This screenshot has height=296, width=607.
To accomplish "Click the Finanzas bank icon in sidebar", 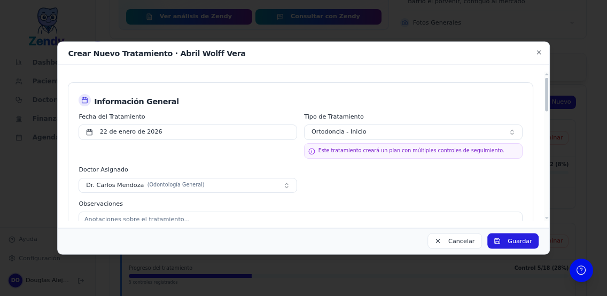I will (19, 119).
